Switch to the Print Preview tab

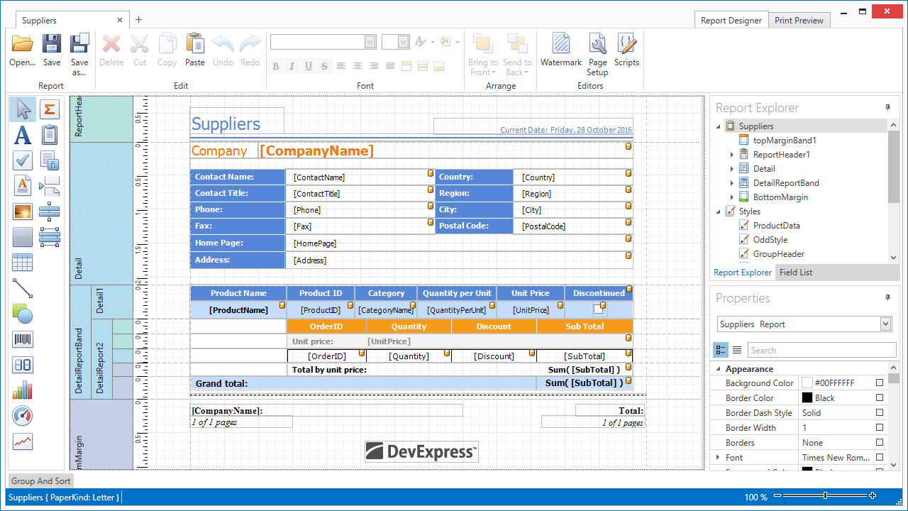click(x=799, y=21)
